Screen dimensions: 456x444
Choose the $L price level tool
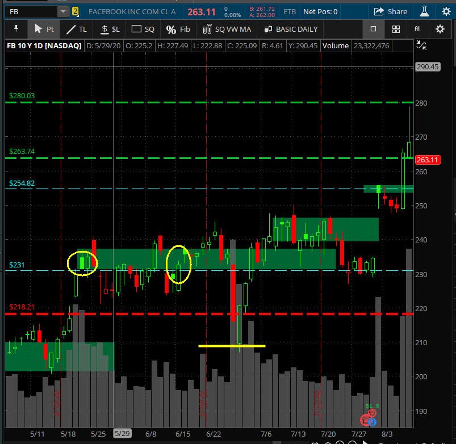click(x=110, y=29)
